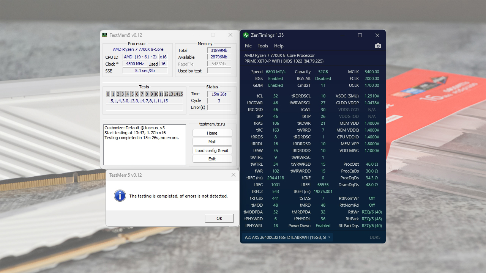This screenshot has width=486, height=273.
Task: Minimize the ZenTimings window
Action: coord(342,35)
